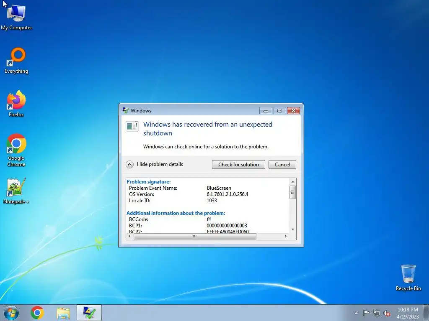429x321 pixels.
Task: Select the problem report taskbar button
Action: click(89, 313)
